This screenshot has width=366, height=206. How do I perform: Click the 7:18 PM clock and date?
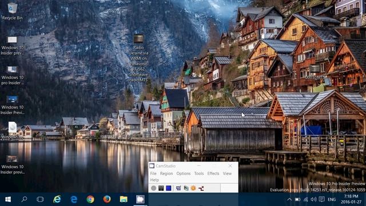coord(351,199)
